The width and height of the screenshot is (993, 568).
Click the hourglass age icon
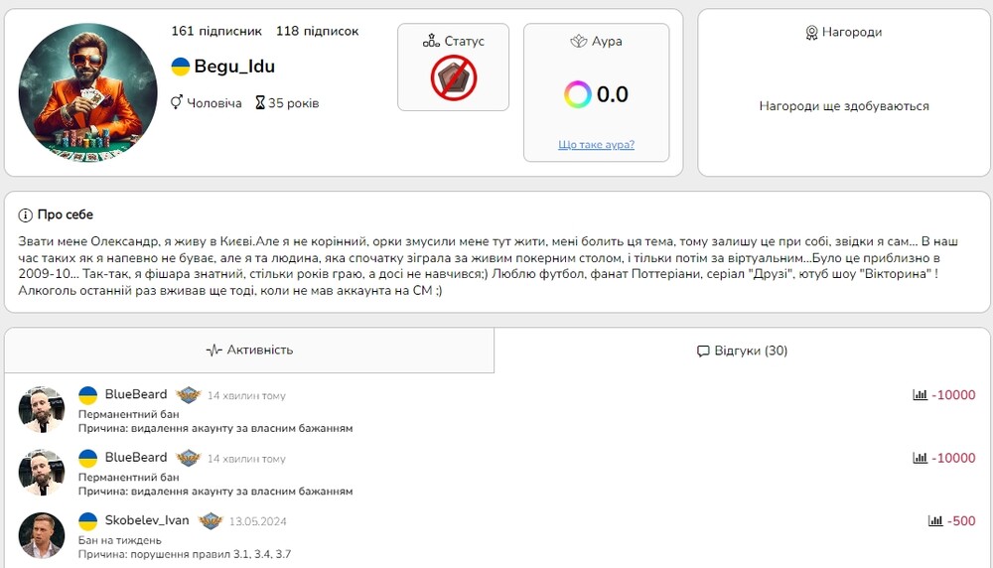[260, 103]
